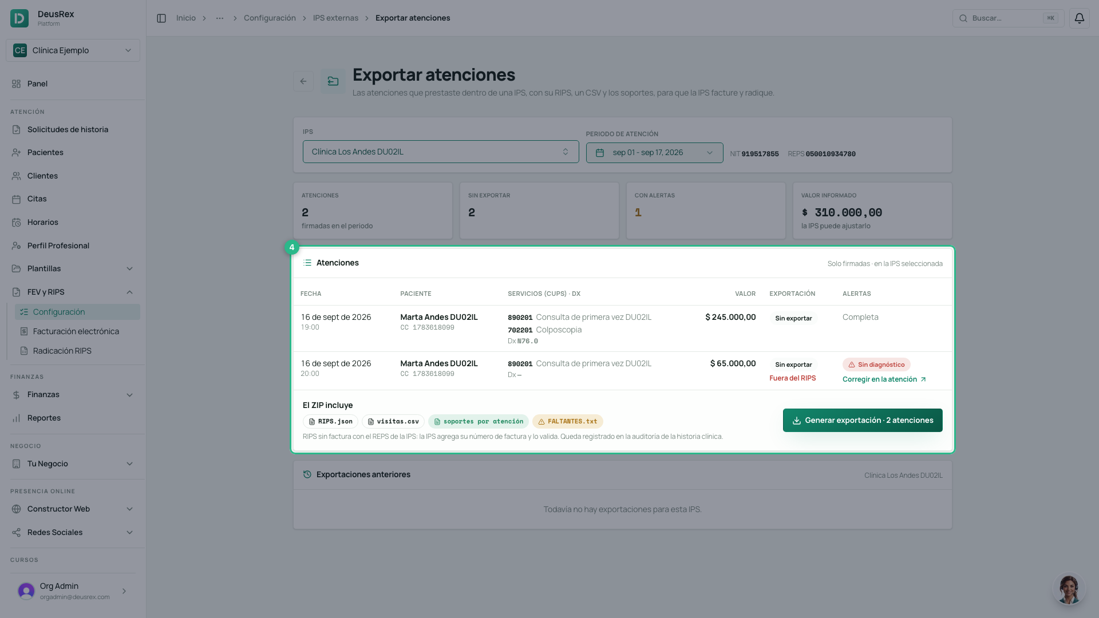Click soportes por atención chip
The width and height of the screenshot is (1099, 618).
(478, 421)
